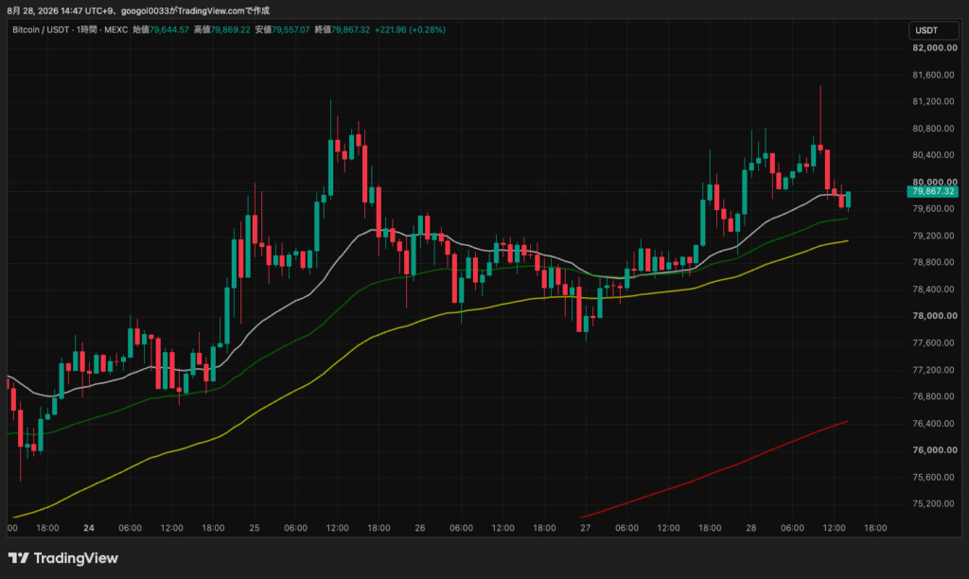
Task: Click the 76,800.00 price axis label
Action: 934,396
